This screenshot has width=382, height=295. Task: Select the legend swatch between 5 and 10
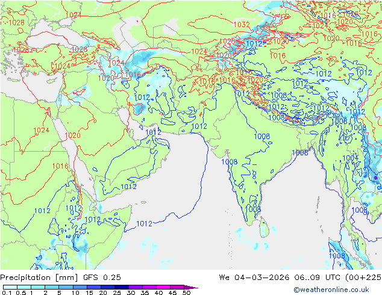tap(66, 287)
